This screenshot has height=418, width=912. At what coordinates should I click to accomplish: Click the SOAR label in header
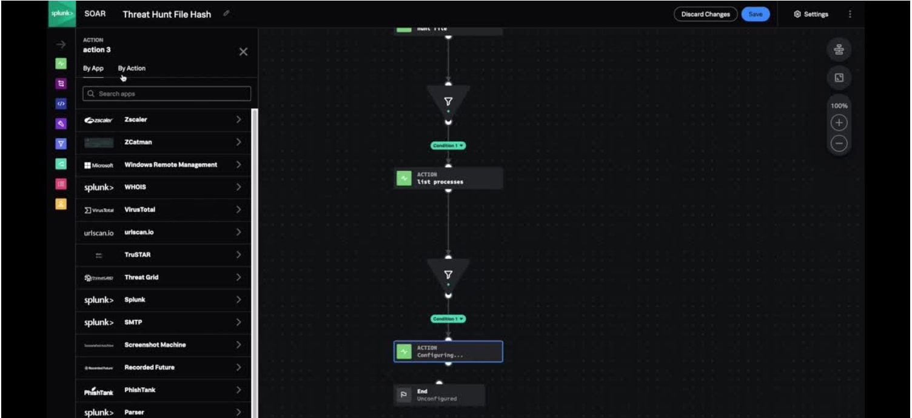[x=95, y=13]
